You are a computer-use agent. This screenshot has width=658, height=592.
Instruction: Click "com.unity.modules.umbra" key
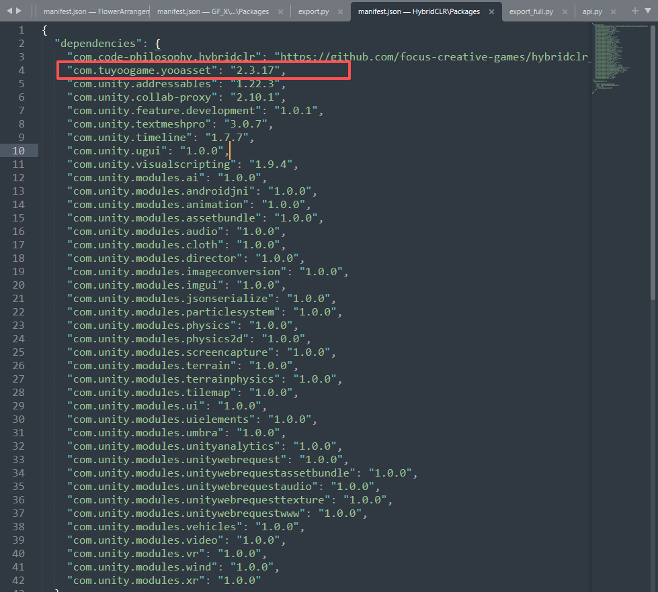coord(145,432)
